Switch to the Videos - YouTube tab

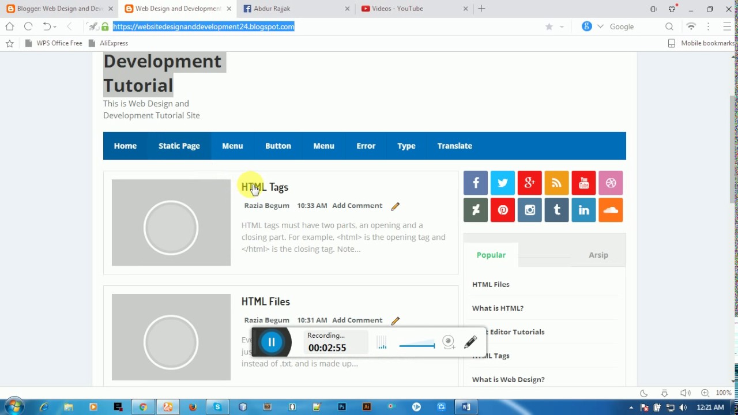point(415,9)
